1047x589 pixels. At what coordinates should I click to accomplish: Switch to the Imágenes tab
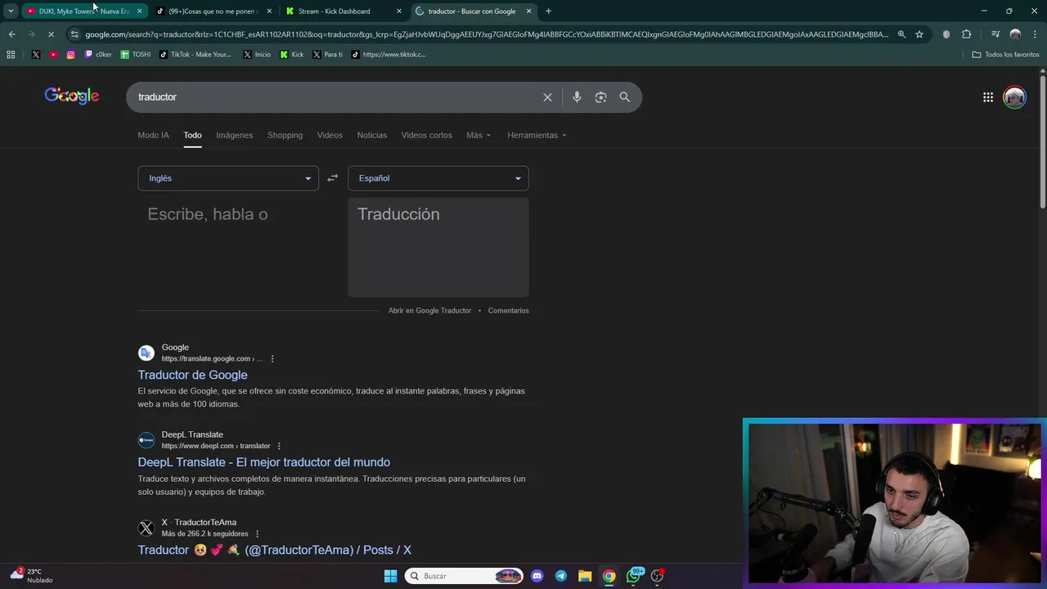pos(234,135)
